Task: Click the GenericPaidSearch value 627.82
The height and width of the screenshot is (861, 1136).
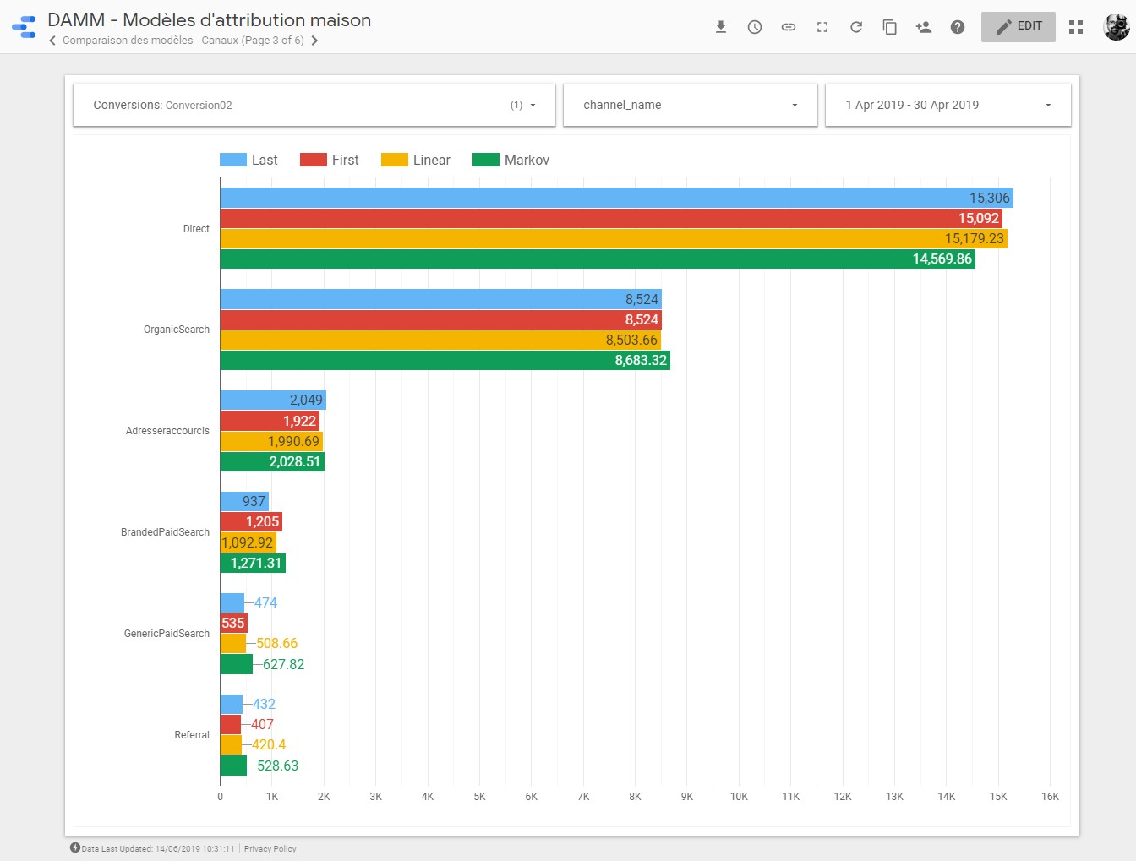Action: pos(283,664)
